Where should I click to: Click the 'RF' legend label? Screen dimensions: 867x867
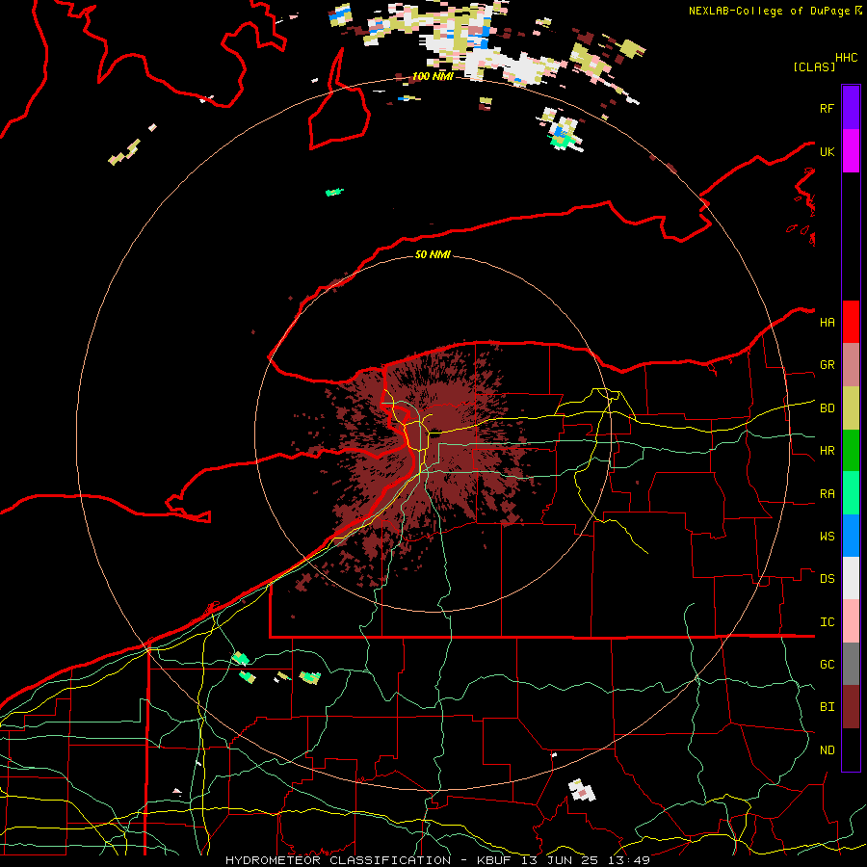828,108
